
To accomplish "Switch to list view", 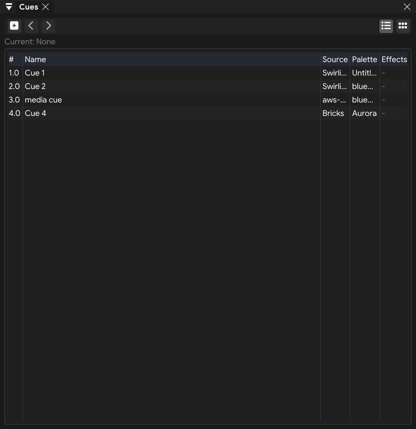I will (x=386, y=26).
